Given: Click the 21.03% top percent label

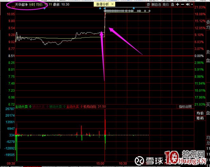Looking at the screenshot, I should [200, 7].
